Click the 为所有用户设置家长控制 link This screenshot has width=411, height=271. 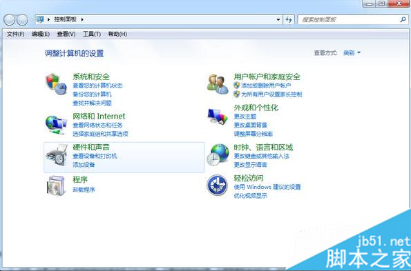271,94
